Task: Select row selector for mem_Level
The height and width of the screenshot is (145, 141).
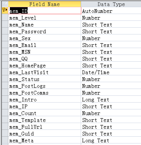Action: point(5,17)
